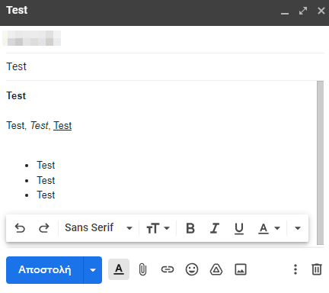Expand more formatting options arrow
The image size is (329, 293).
(298, 228)
